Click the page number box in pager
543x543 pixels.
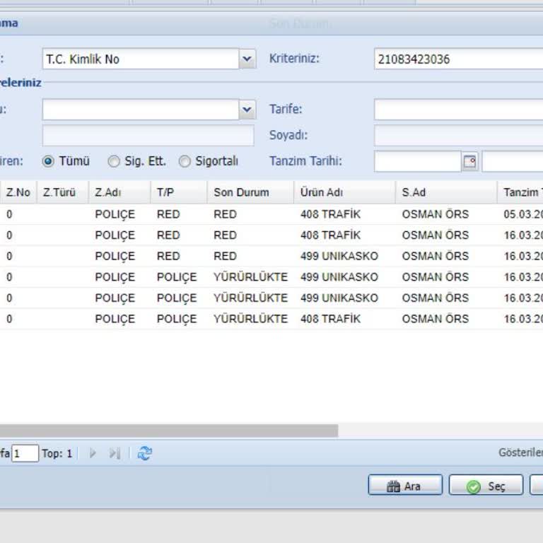point(25,454)
